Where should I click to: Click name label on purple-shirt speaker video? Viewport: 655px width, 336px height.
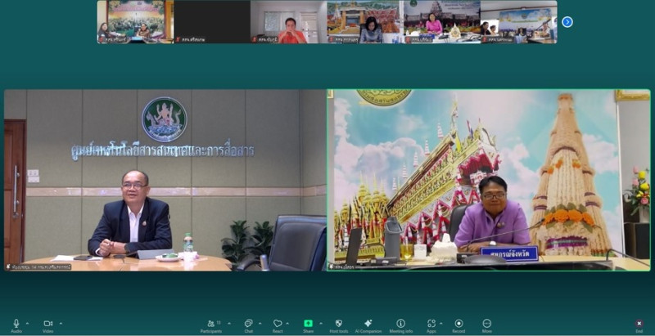(x=343, y=267)
